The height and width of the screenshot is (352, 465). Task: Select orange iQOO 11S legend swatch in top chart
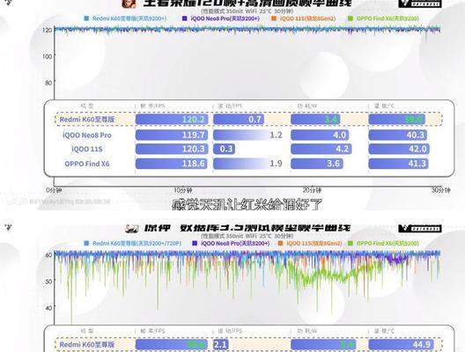(274, 18)
